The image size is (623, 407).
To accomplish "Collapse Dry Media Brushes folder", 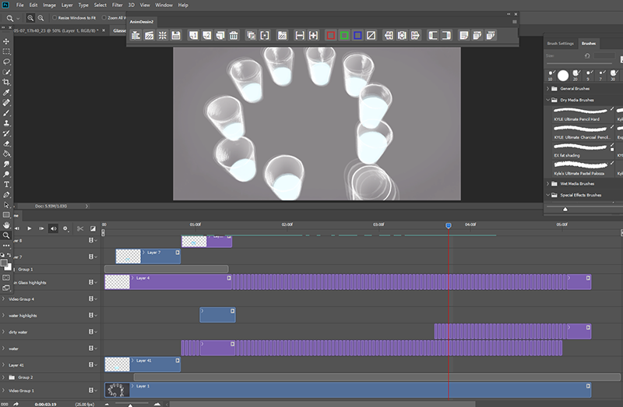I will 548,100.
